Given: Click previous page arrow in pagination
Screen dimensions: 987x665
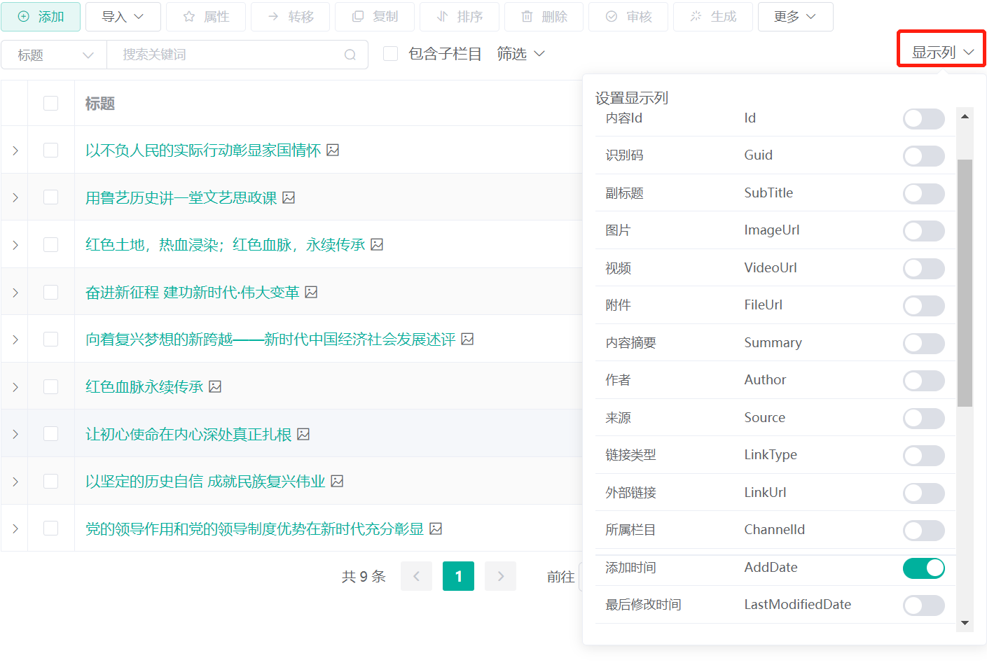Looking at the screenshot, I should (x=416, y=576).
